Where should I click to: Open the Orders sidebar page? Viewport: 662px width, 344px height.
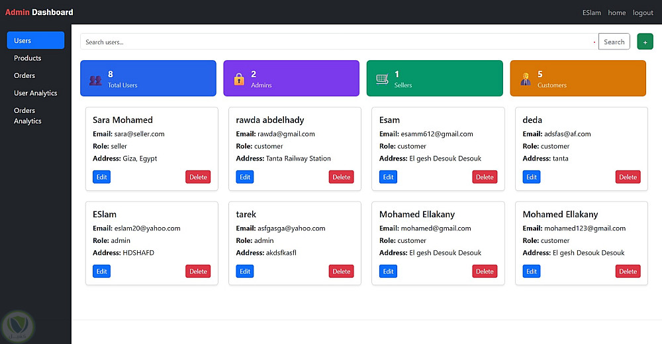click(24, 75)
